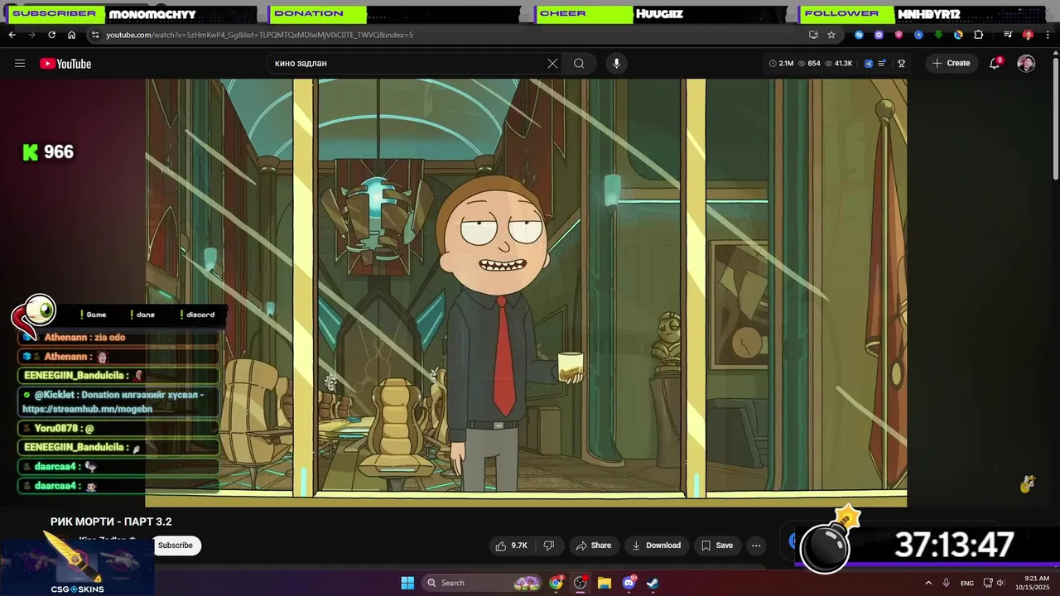Viewport: 1060px width, 596px height.
Task: Click the trophy icon in the stats bar
Action: [902, 64]
